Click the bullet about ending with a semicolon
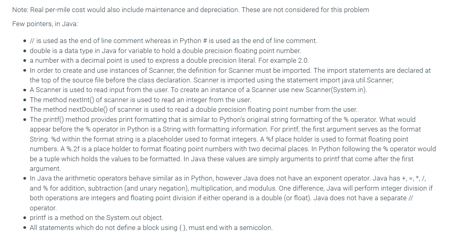This screenshot has width=459, height=236. point(151,228)
